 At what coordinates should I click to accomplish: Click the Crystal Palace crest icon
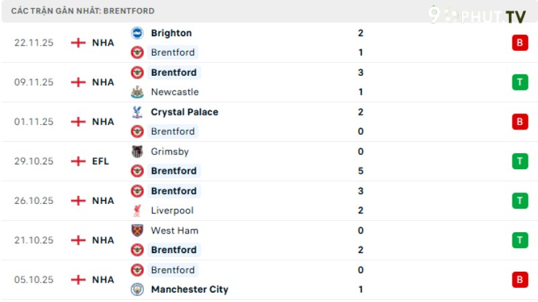pos(137,112)
